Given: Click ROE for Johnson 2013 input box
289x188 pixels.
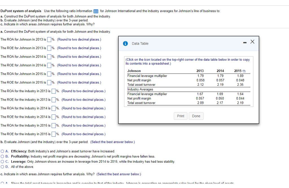Looking at the screenshot, I should pyautogui.click(x=49, y=48).
